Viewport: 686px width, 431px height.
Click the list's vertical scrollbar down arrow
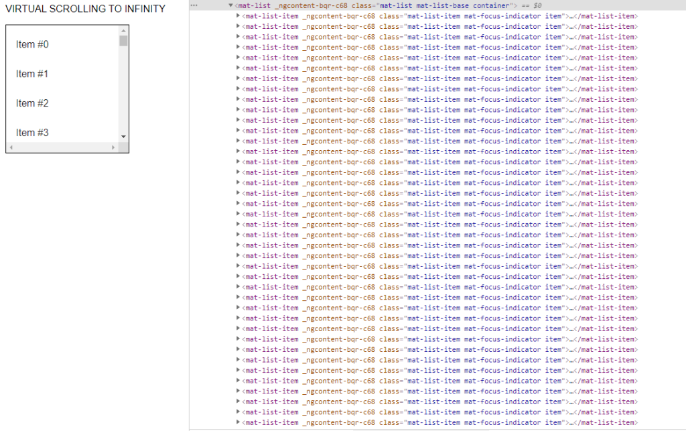point(123,137)
